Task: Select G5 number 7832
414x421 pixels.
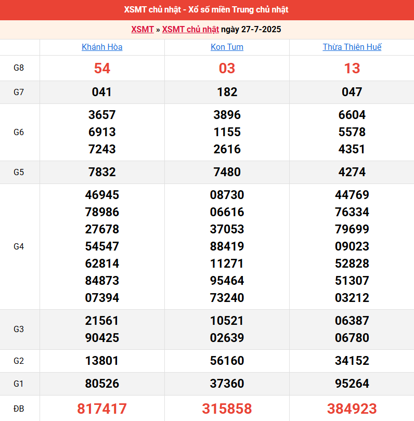Action: pyautogui.click(x=102, y=172)
